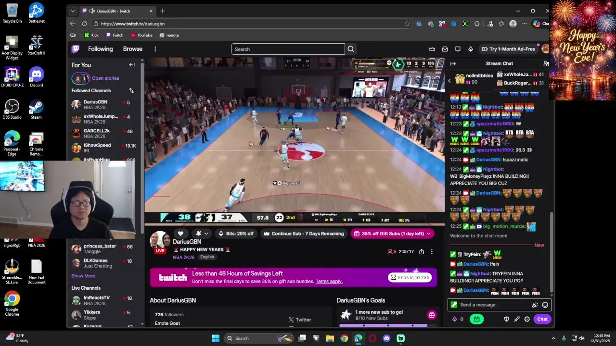Open the browser tab list chevron
The height and width of the screenshot is (346, 616).
pos(73,11)
